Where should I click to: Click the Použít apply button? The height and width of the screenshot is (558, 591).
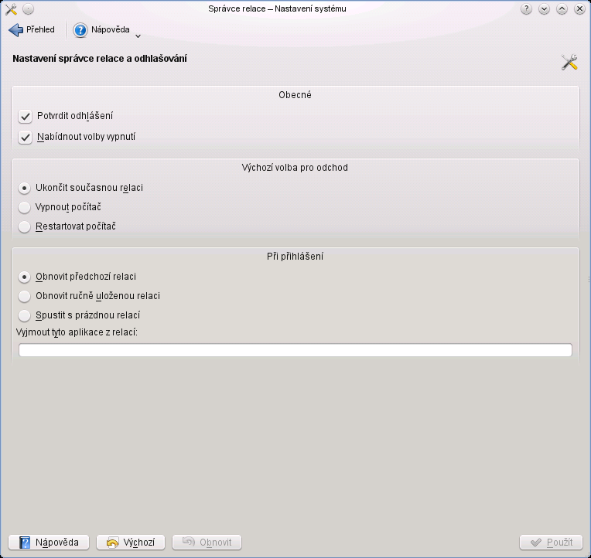coord(551,543)
